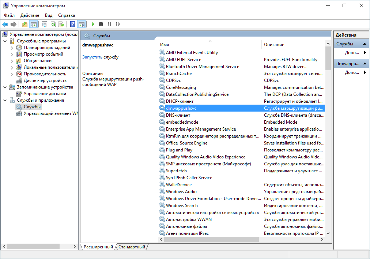
Task: Click the Properties toolbar icon
Action: (44, 24)
